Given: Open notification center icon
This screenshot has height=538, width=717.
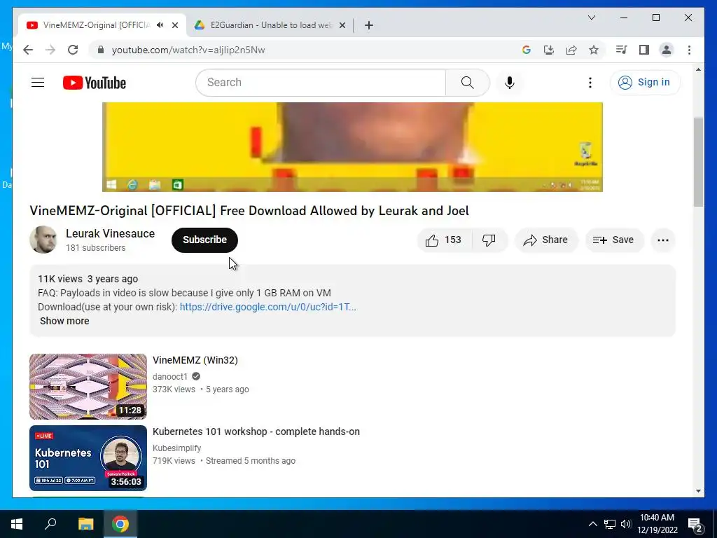Looking at the screenshot, I should [x=695, y=525].
